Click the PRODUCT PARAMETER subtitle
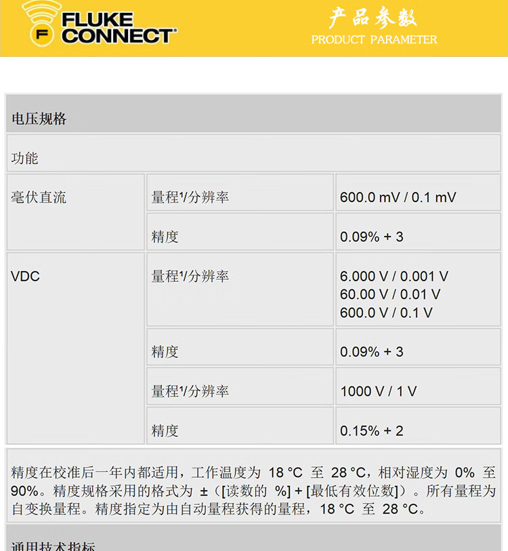Screen dimensions: 508x551 [x=374, y=39]
